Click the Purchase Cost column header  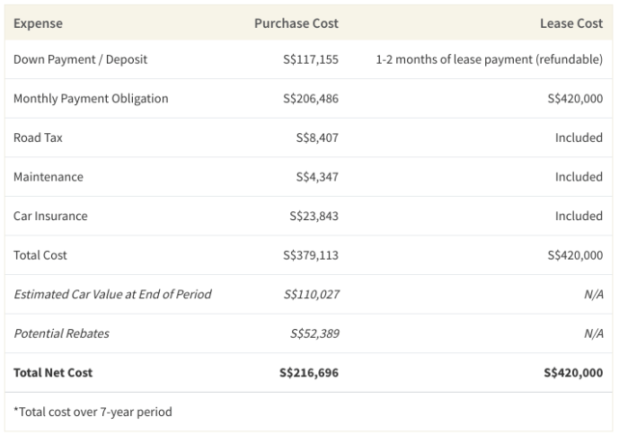pos(296,23)
